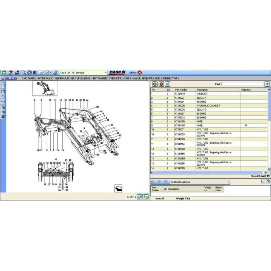Viewport: 271px width, 271px height.
Task: Click the Find input field
Action: [242, 84]
